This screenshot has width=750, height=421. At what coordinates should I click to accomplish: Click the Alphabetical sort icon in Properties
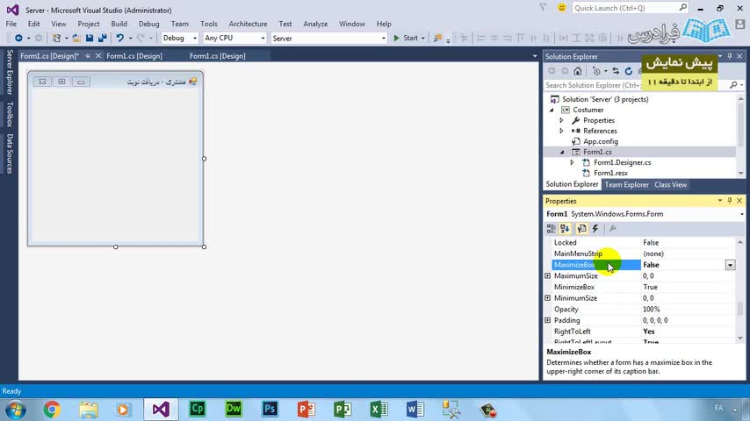pos(565,229)
